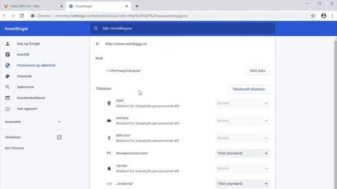The width and height of the screenshot is (337, 189).
Task: Click the Kamera camera icon
Action: click(x=109, y=121)
